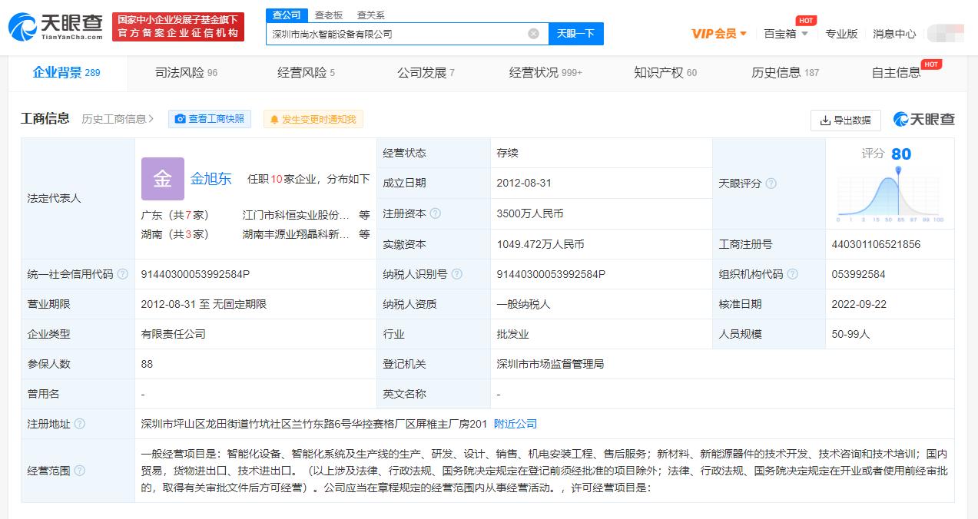
Task: Open 江门市科恒实业股份 company link
Action: point(296,215)
